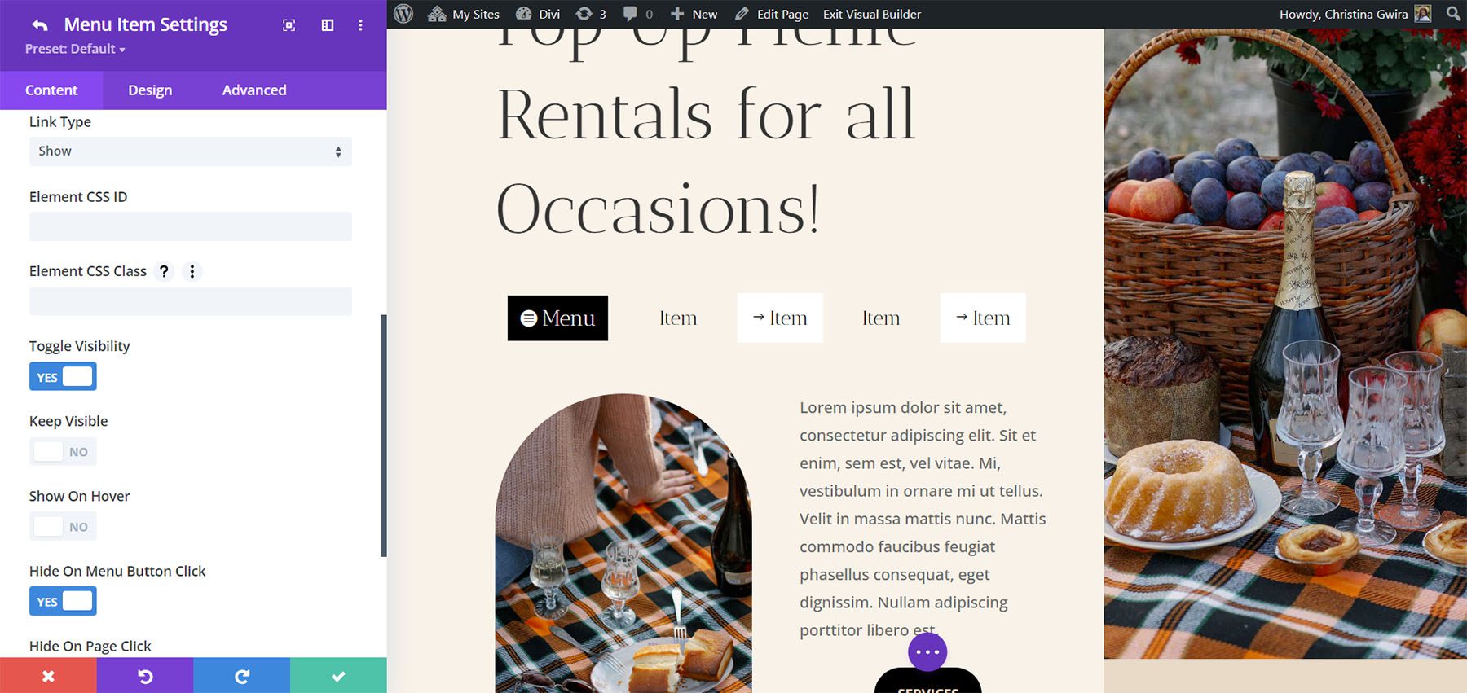The width and height of the screenshot is (1467, 693).
Task: Open the Element CSS Class options dots
Action: [x=192, y=271]
